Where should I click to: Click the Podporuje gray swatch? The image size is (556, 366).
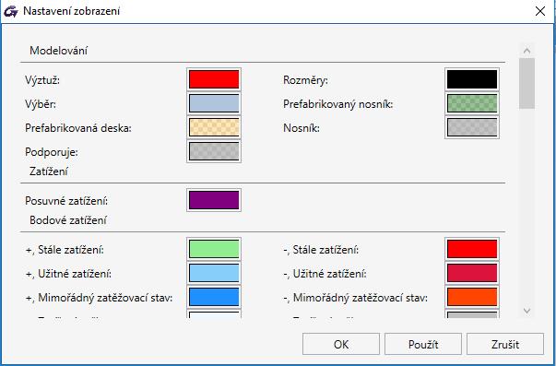pyautogui.click(x=214, y=151)
